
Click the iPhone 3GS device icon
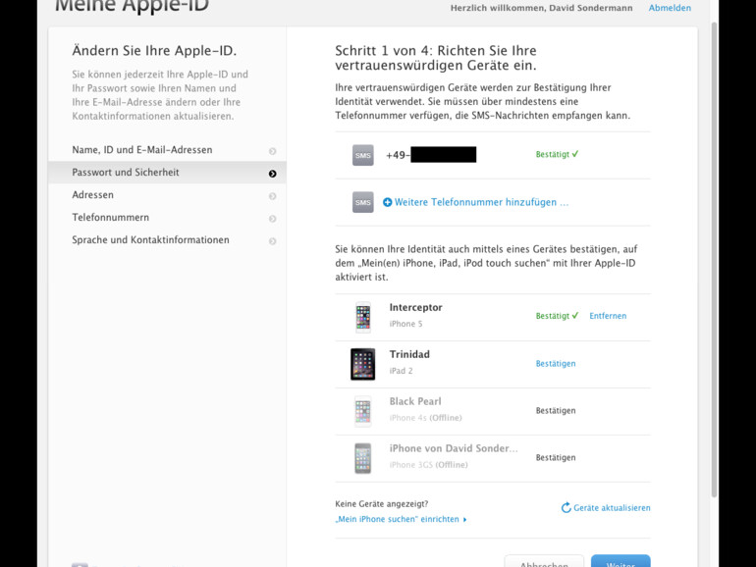[x=362, y=458]
